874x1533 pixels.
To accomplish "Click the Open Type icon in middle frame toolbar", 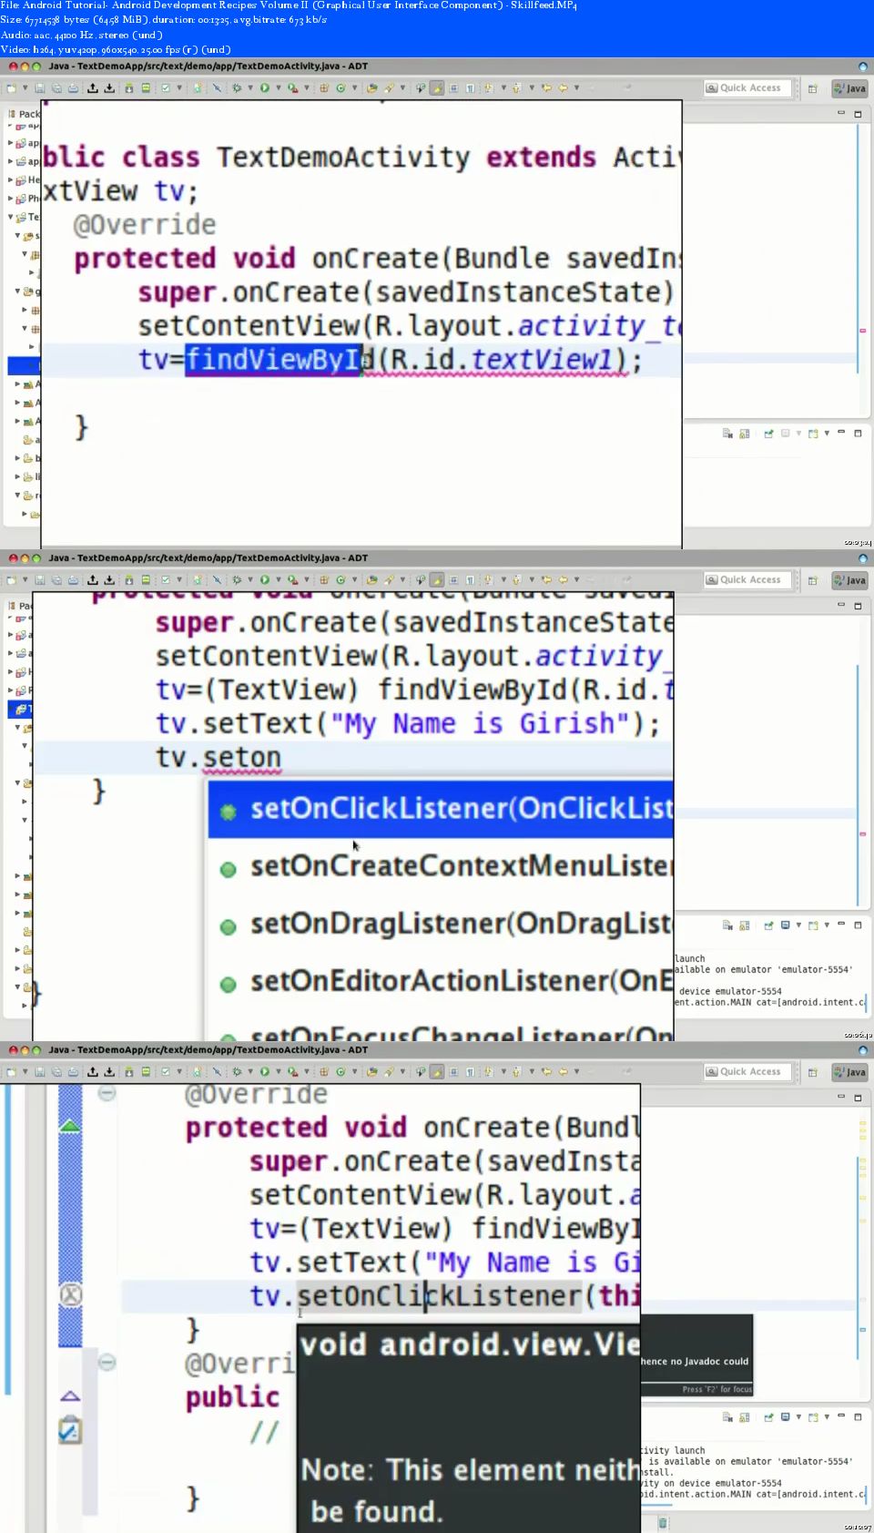I will point(371,580).
